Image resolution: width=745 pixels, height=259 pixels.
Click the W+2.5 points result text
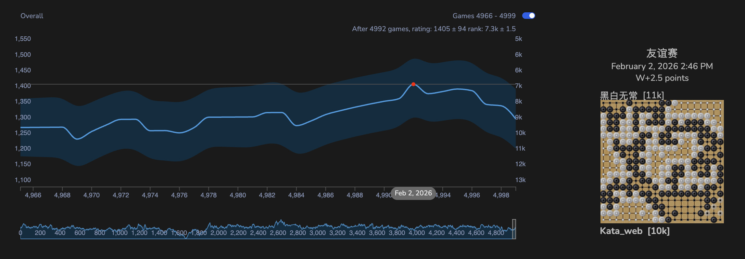(662, 78)
